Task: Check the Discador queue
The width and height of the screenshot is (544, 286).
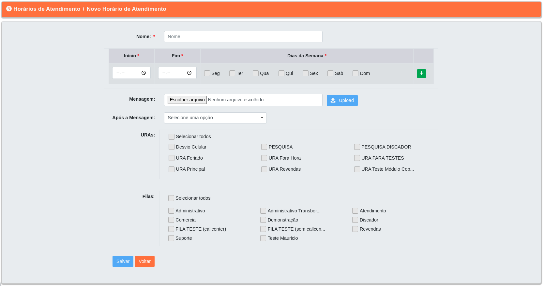Action: [x=355, y=220]
